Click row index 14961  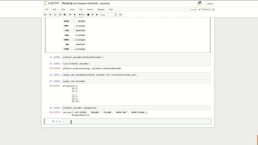[66, 26]
